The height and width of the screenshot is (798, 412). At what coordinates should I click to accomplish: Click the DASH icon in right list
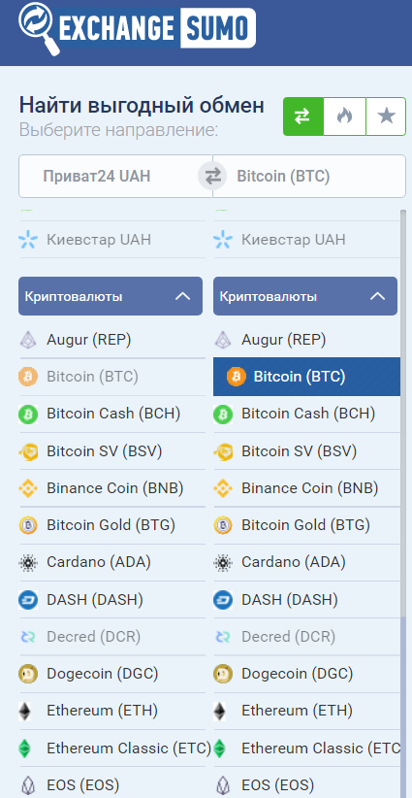click(223, 600)
